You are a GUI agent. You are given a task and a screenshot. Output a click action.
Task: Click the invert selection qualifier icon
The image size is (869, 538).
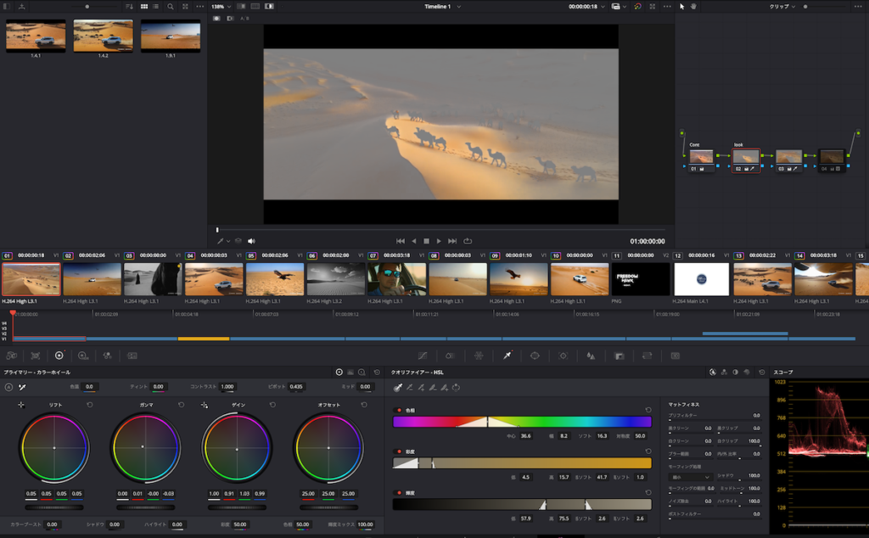click(x=457, y=388)
